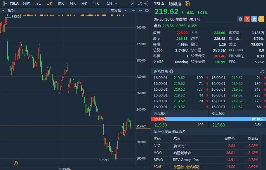This screenshot has height=170, width=266.
Task: Click the EPS value -5.752
Action: point(259,62)
